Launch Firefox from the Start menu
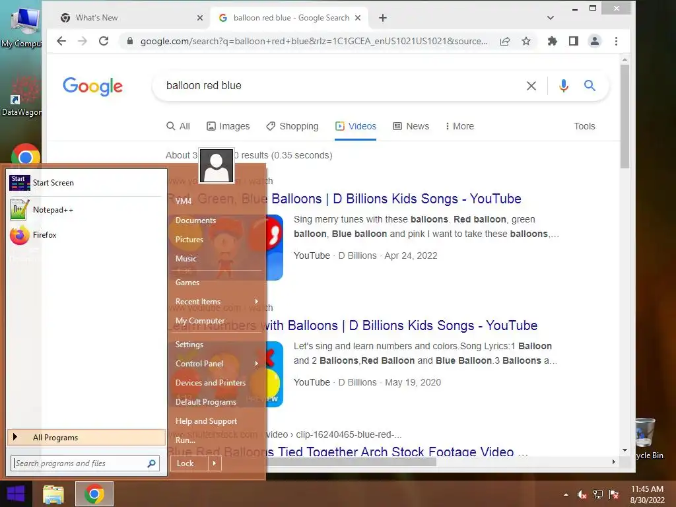Viewport: 676px width, 507px height. coord(85,235)
